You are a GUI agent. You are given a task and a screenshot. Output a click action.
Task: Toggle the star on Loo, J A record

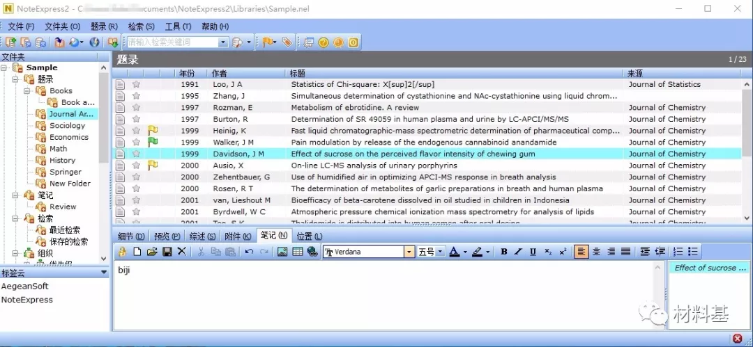[137, 84]
